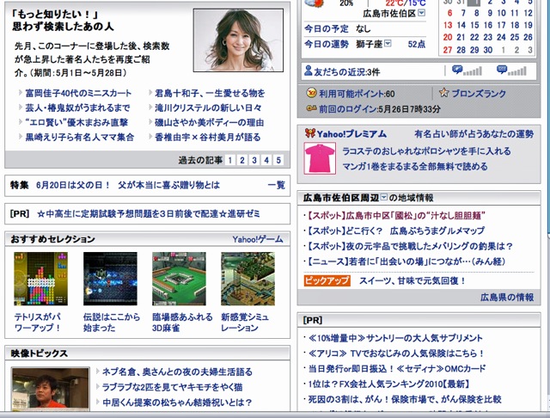Open the Yahoo!プレミアム link
Image resolution: width=550 pixels, height=418 pixels.
click(351, 133)
